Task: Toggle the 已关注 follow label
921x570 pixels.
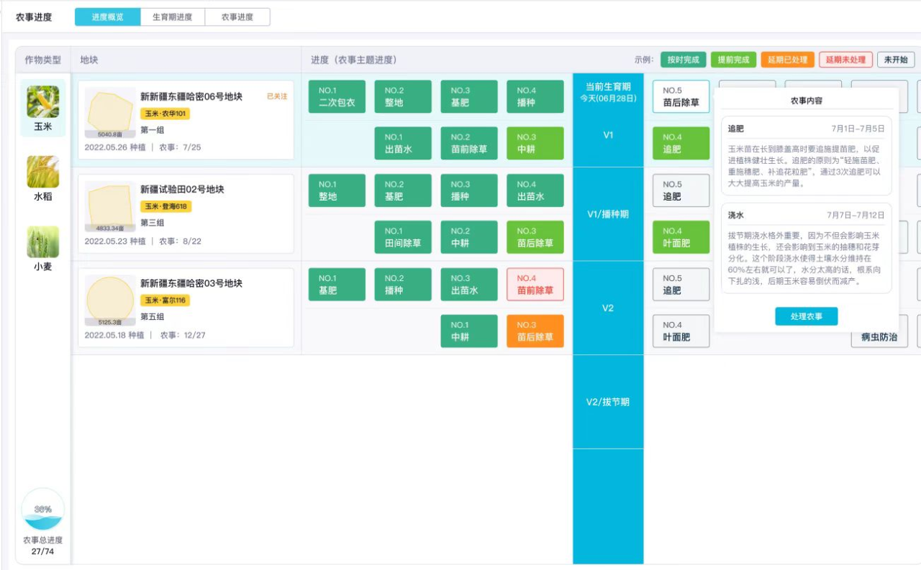Action: [x=277, y=96]
